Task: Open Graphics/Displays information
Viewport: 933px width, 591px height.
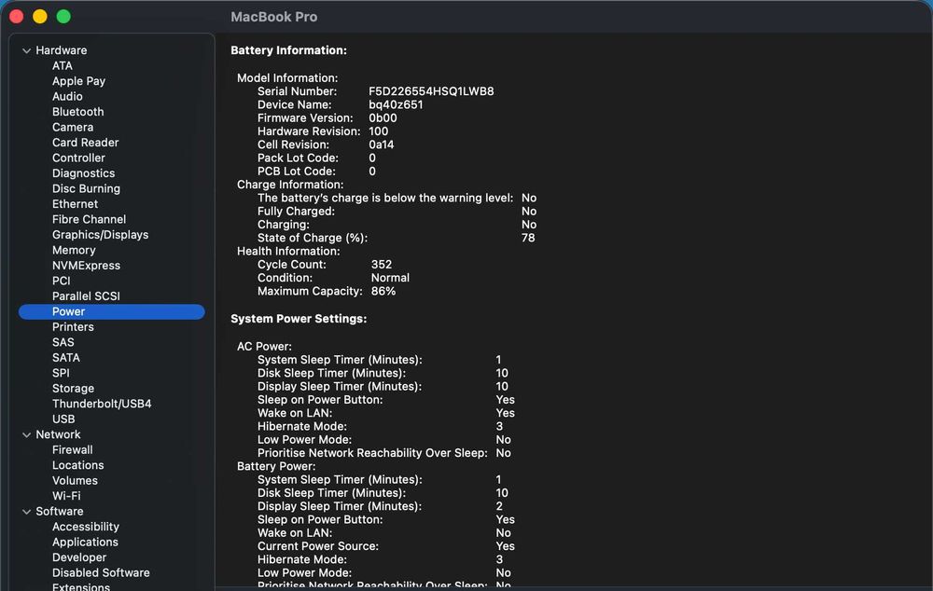Action: [x=100, y=235]
